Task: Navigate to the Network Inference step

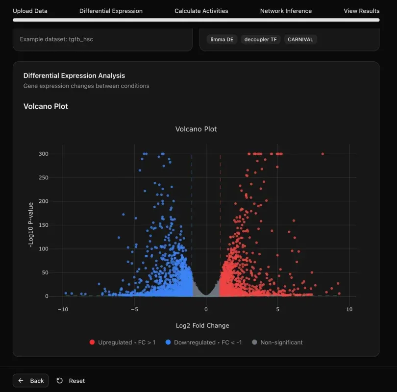Action: tap(285, 10)
